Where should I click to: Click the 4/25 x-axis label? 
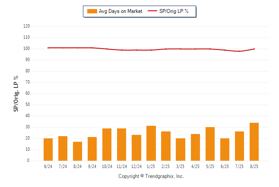point(195,166)
